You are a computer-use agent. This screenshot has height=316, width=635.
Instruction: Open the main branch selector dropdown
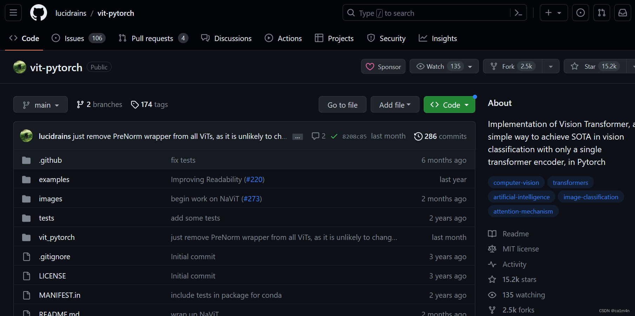40,105
